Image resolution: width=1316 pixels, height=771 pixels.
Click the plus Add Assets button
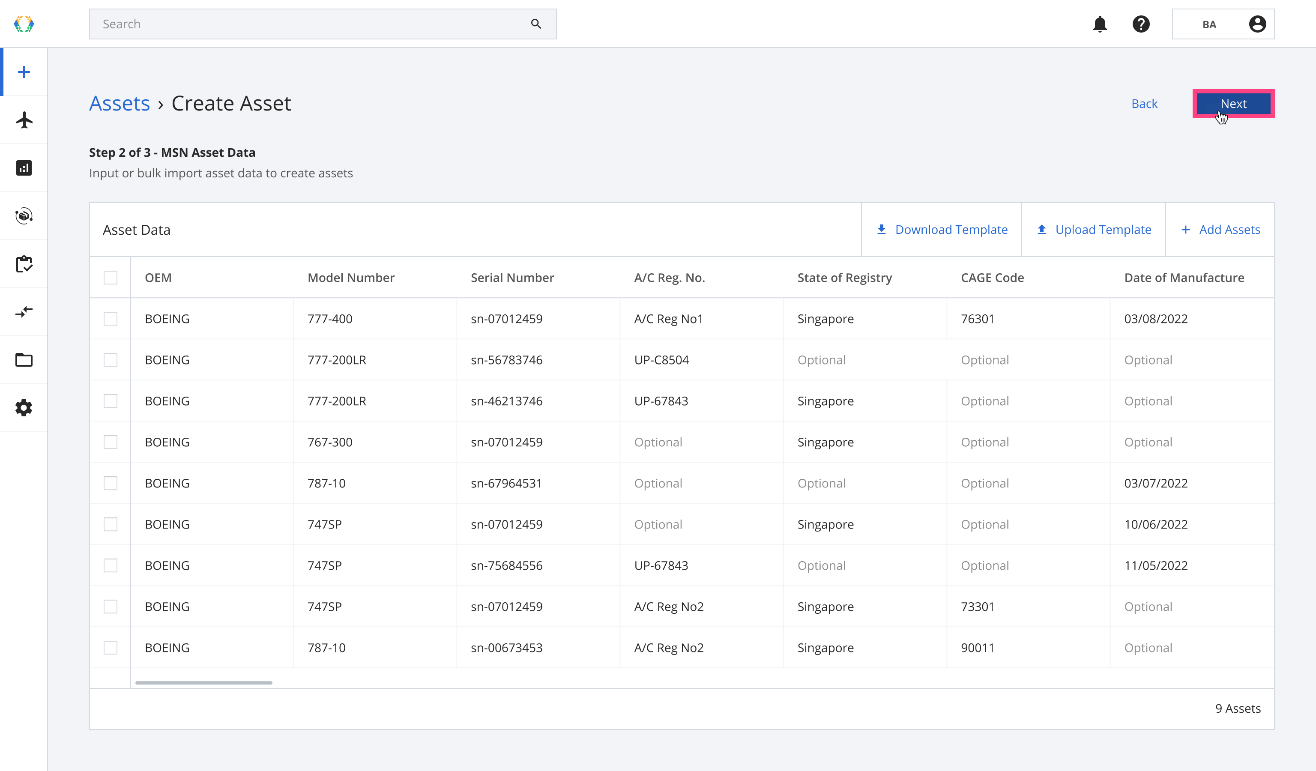pyautogui.click(x=1220, y=230)
